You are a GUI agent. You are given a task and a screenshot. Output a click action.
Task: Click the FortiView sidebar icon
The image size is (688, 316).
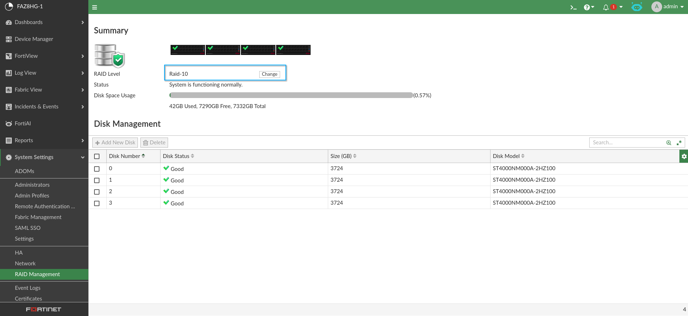9,56
